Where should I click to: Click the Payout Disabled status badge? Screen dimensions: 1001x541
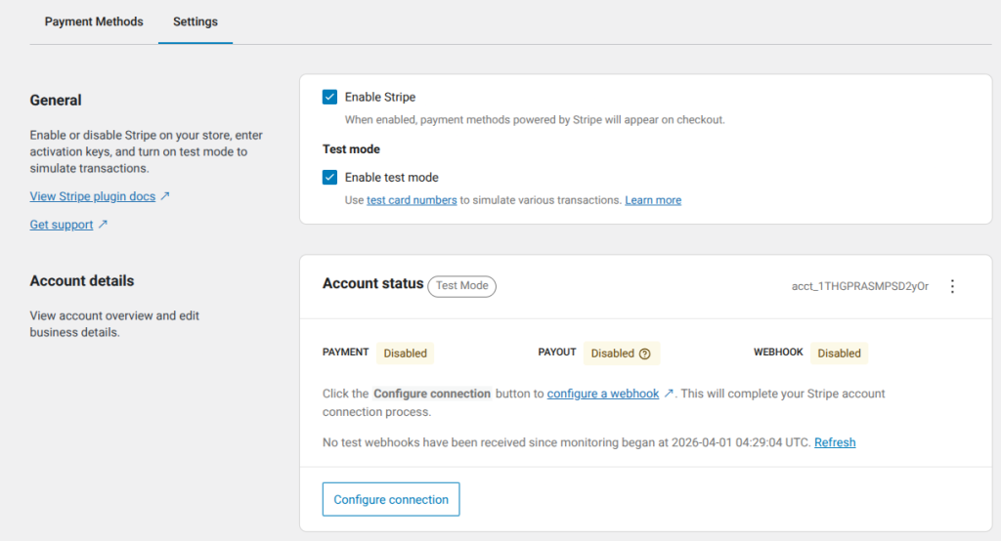(x=621, y=354)
